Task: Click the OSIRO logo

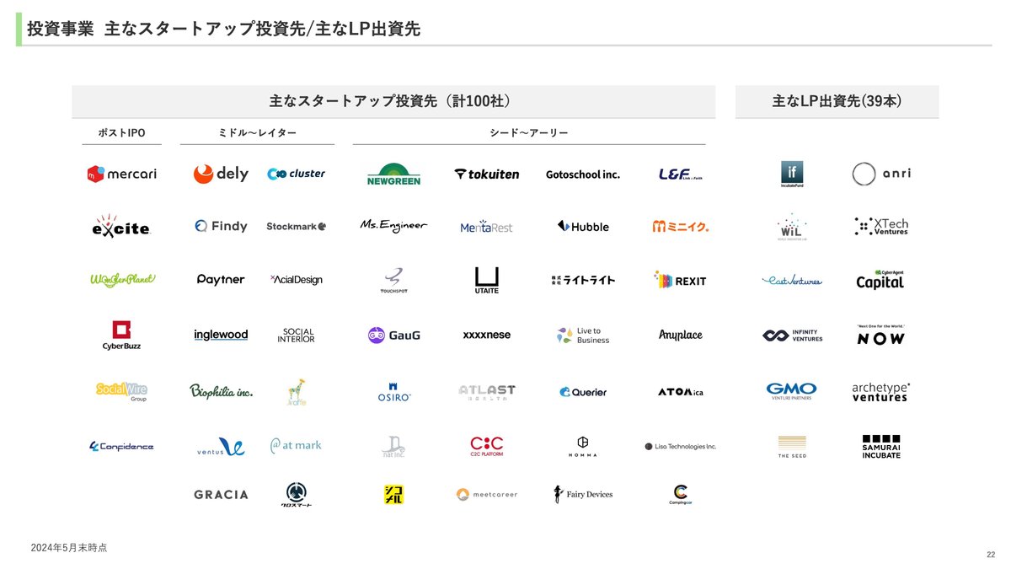Action: (393, 392)
